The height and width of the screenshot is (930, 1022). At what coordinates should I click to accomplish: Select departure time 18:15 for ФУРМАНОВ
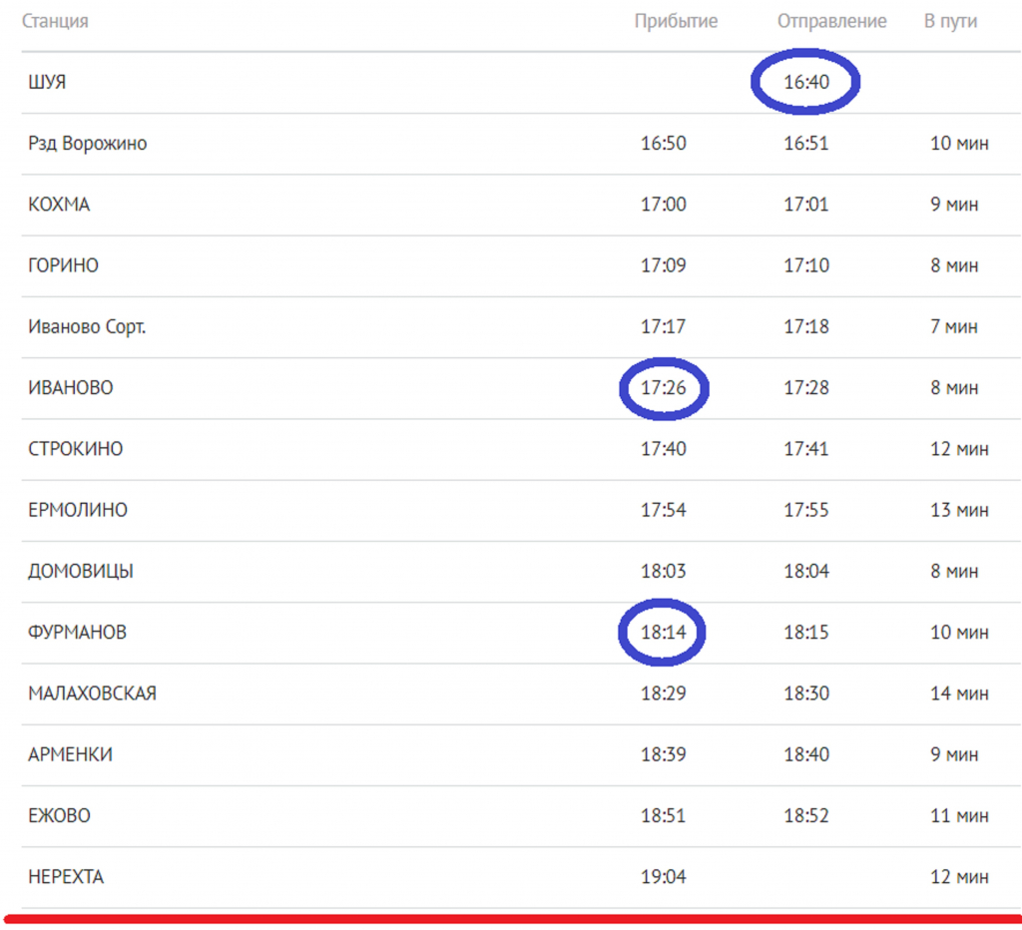(806, 633)
